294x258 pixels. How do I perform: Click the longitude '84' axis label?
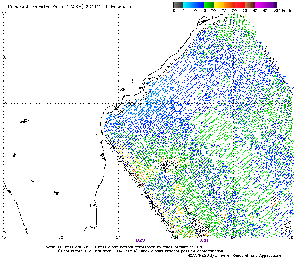(x=176, y=237)
